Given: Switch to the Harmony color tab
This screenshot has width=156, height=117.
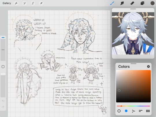Looking at the screenshot, I should tap(133, 111).
